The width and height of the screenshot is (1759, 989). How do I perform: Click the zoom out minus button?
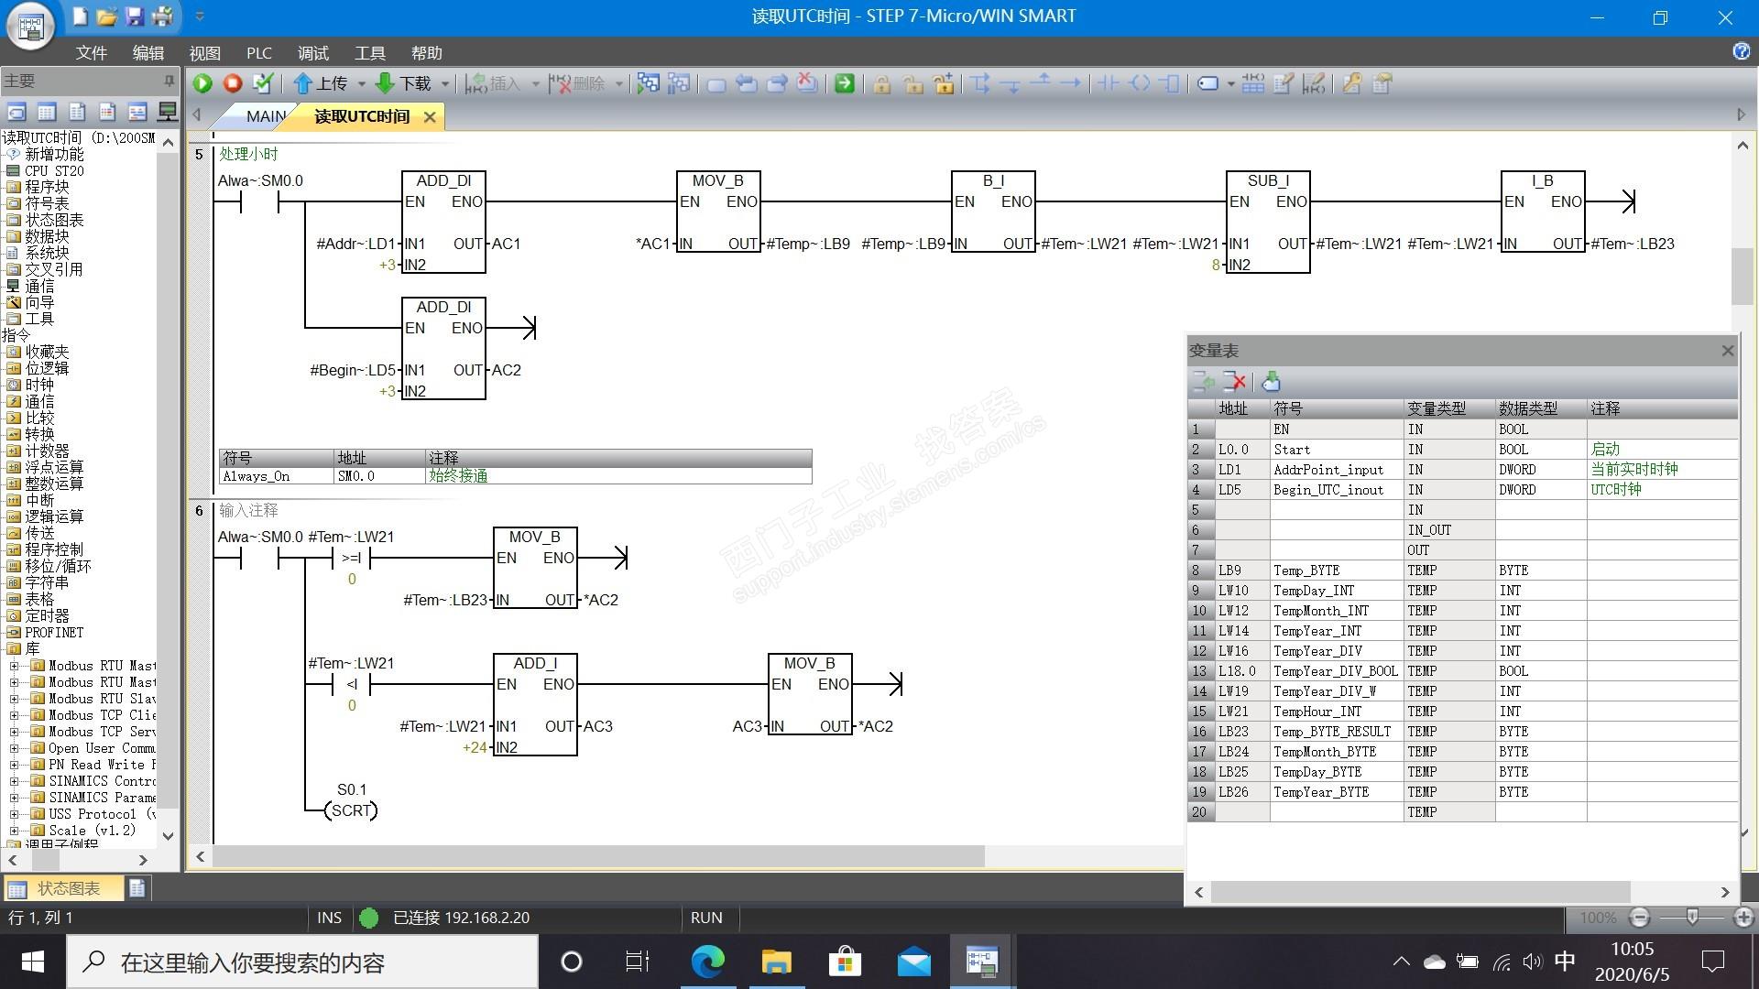click(x=1640, y=918)
